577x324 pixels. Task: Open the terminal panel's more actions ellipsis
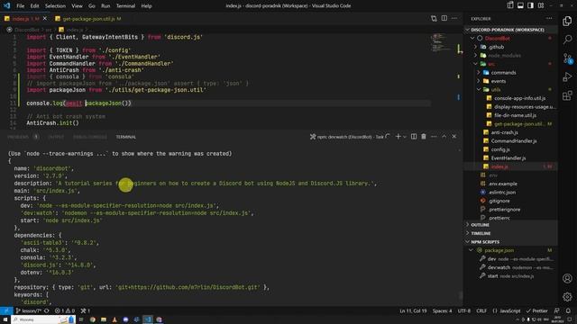tap(434, 137)
